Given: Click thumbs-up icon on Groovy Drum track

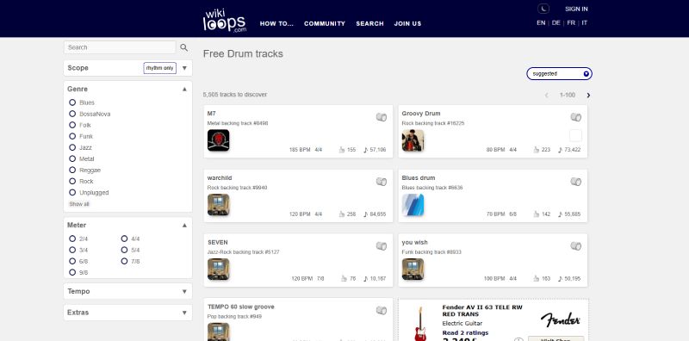Looking at the screenshot, I should tap(536, 150).
